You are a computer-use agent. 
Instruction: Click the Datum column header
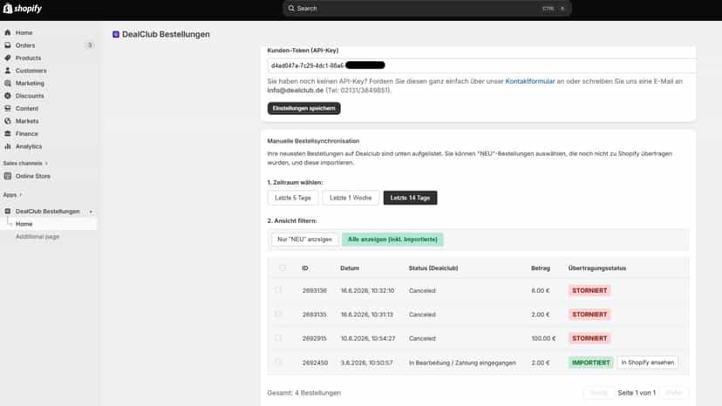tap(350, 267)
